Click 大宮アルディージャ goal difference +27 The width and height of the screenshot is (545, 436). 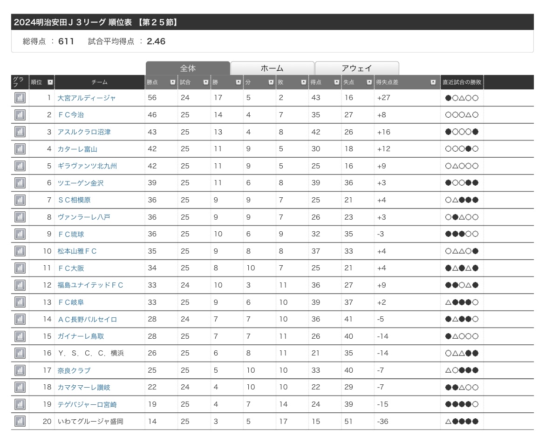click(x=384, y=98)
